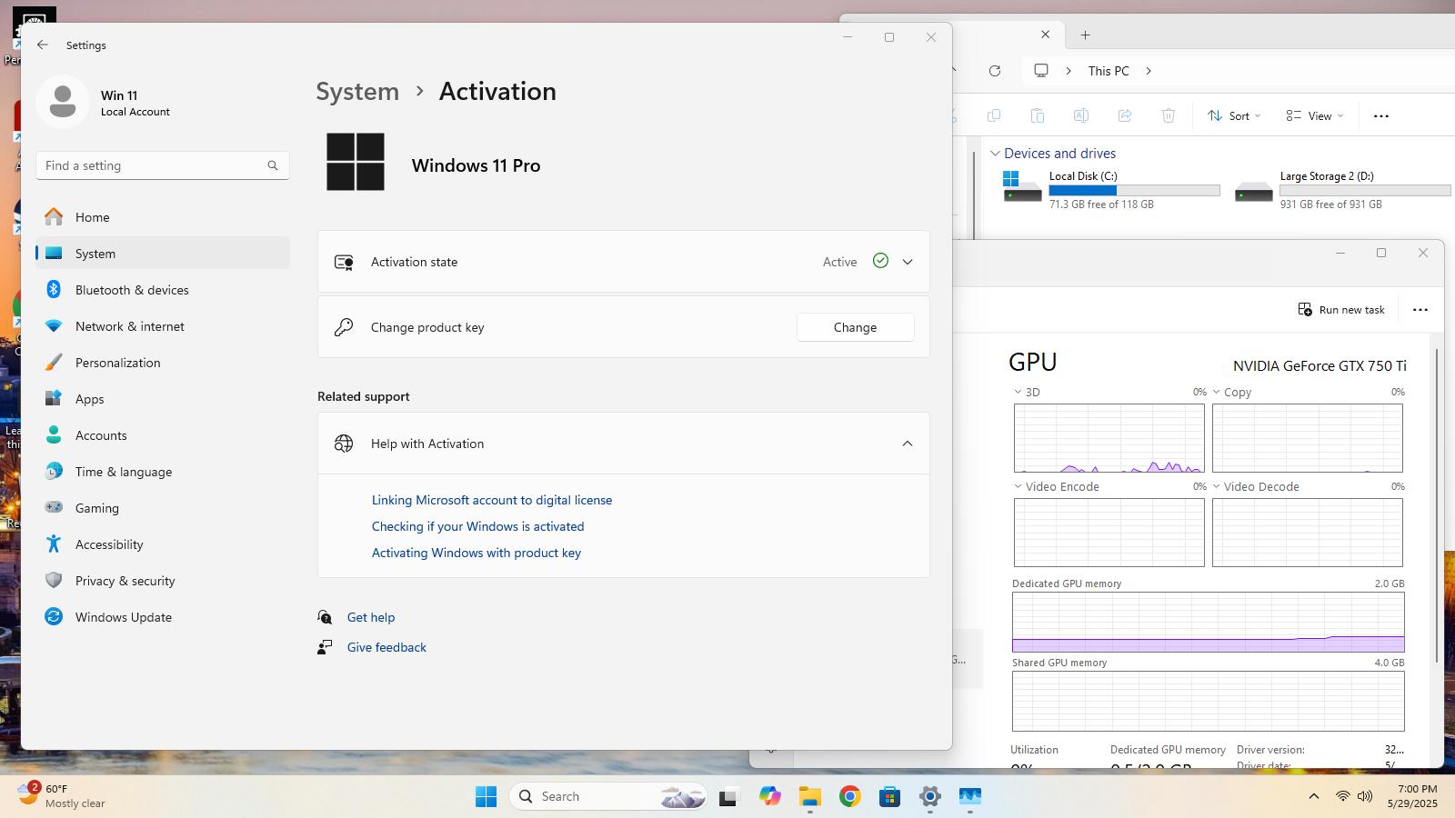The height and width of the screenshot is (818, 1455).
Task: Open Gaming settings page
Action: pos(163,508)
